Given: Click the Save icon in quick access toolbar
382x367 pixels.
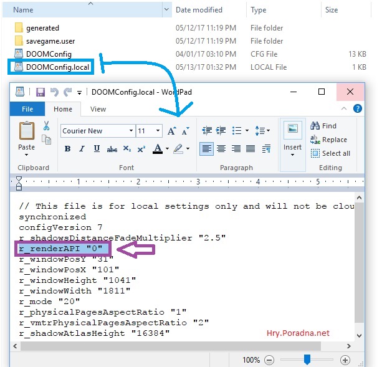Looking at the screenshot, I should [40, 92].
